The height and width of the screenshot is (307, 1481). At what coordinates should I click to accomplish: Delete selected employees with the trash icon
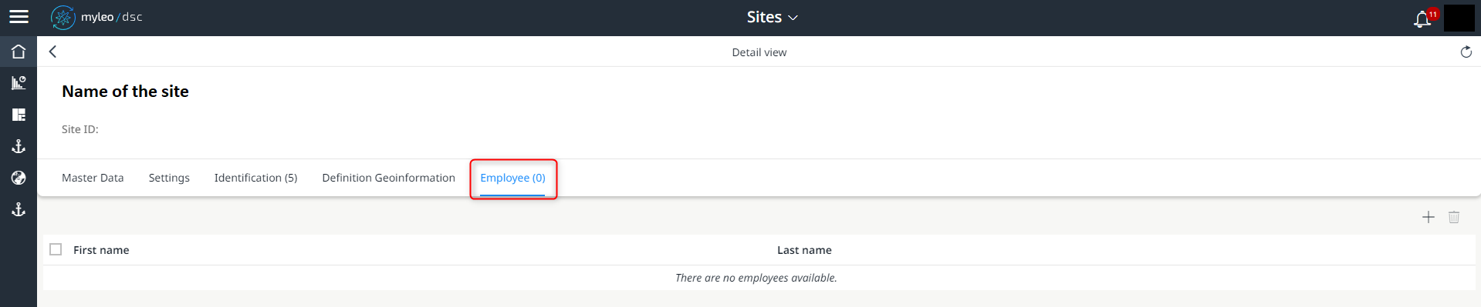click(1453, 217)
